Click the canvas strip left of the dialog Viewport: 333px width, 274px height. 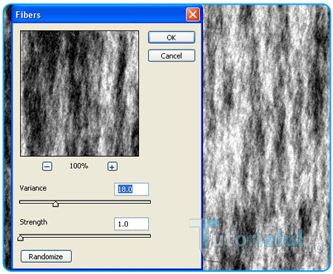coord(7,138)
